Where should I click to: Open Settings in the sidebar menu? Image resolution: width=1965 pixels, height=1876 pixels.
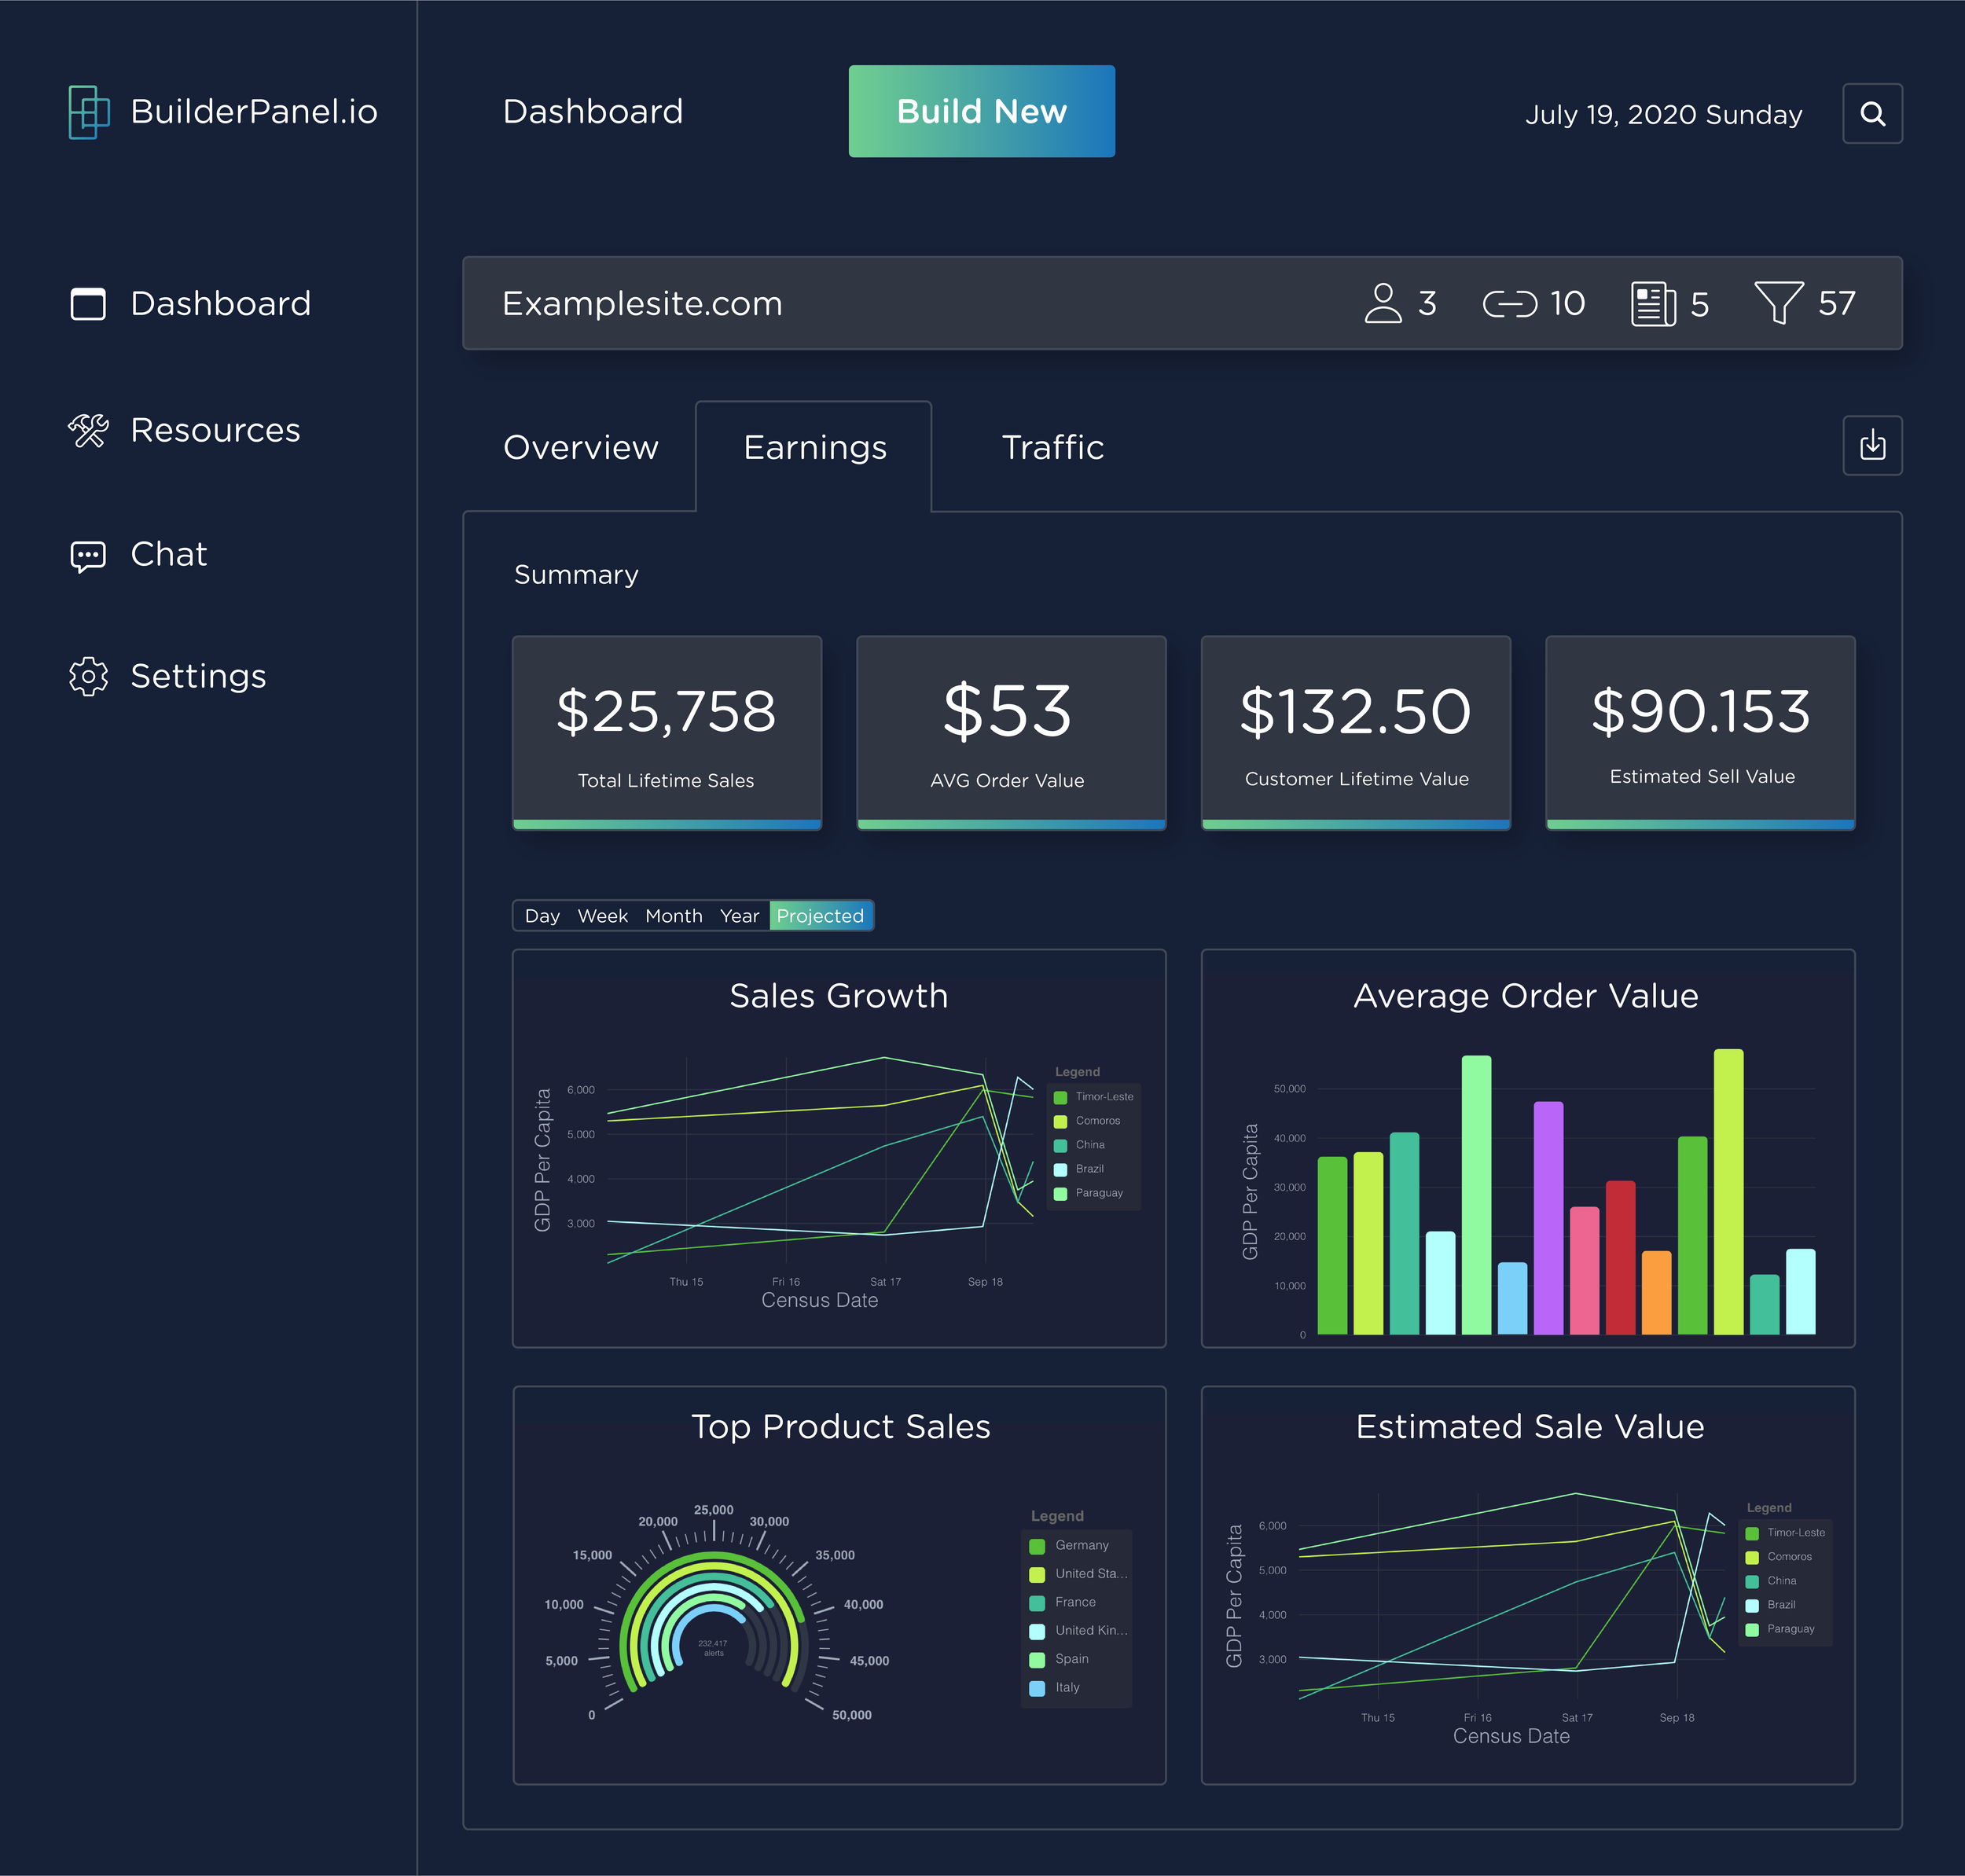[199, 677]
